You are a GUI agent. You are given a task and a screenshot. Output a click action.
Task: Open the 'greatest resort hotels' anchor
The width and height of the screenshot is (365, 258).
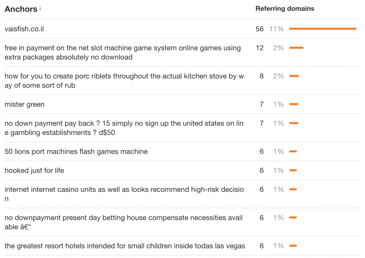point(125,246)
